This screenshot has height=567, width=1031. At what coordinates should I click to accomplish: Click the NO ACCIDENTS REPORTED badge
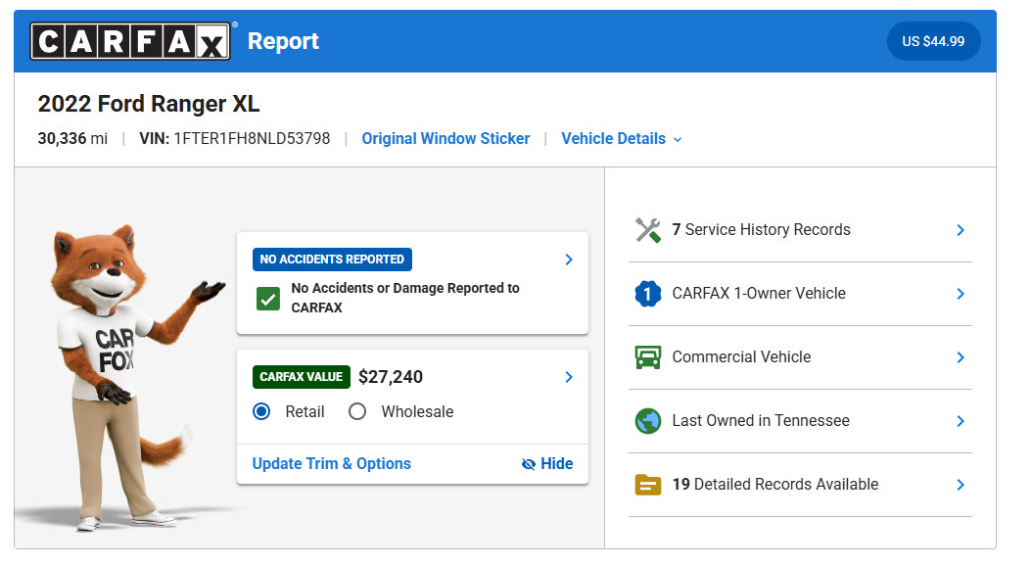332,260
